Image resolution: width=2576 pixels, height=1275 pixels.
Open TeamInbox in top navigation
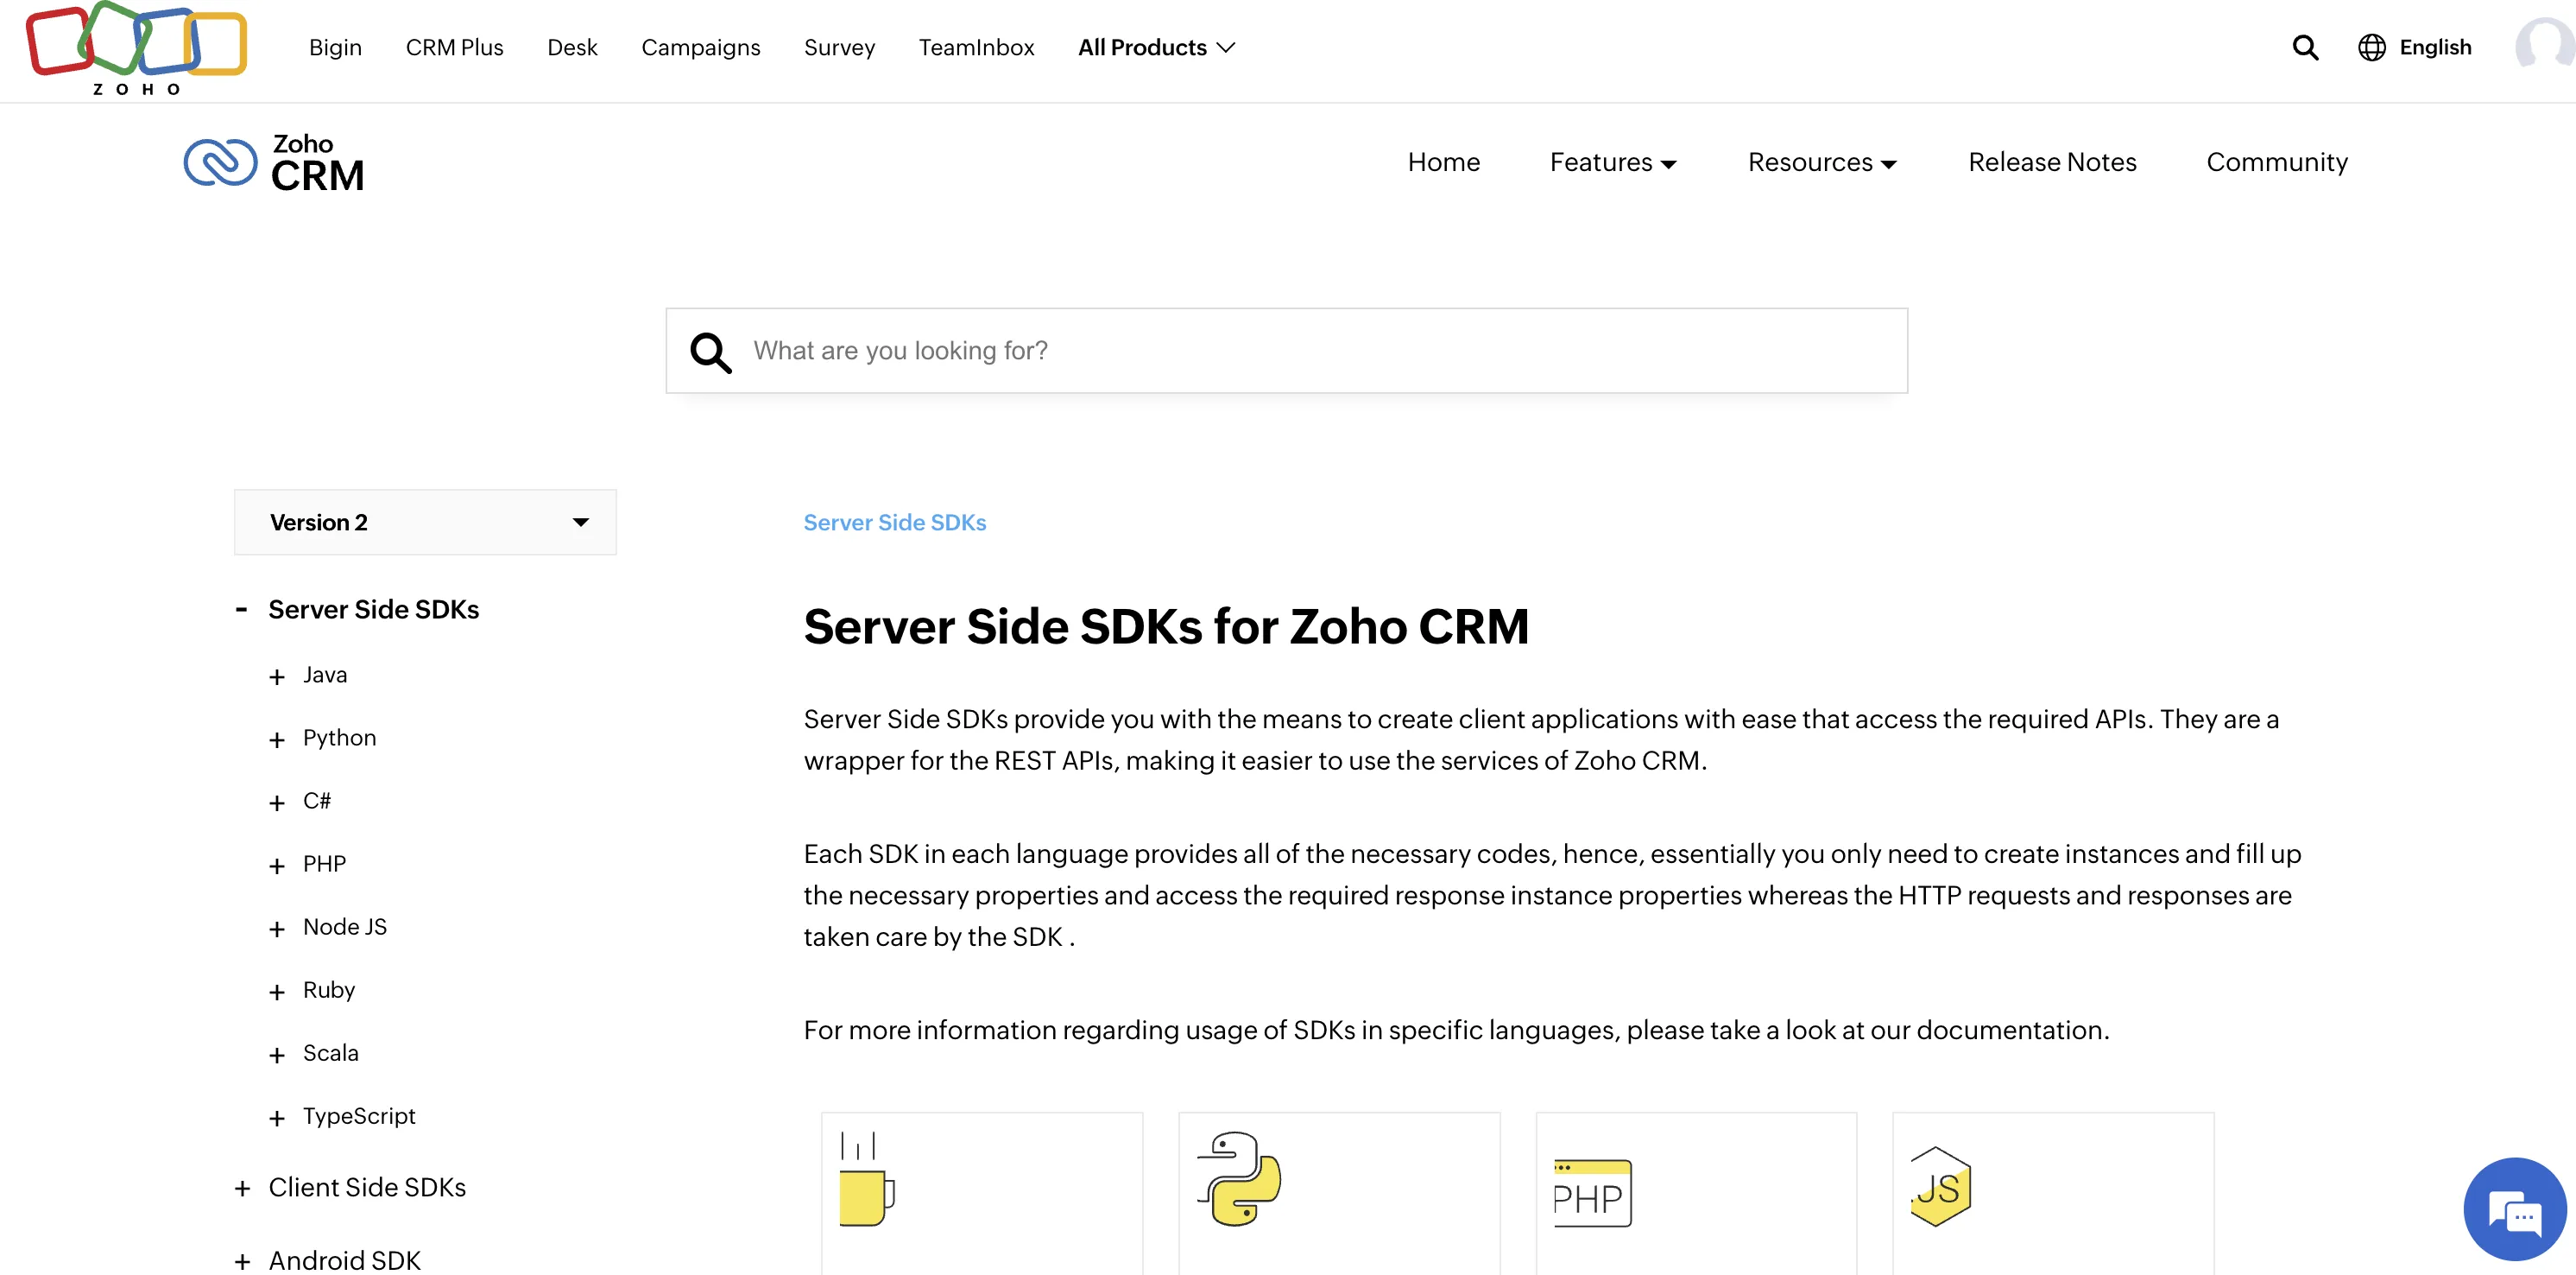pyautogui.click(x=976, y=47)
